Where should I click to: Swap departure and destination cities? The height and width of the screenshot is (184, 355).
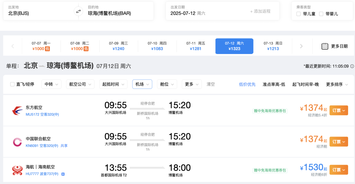click(x=78, y=11)
